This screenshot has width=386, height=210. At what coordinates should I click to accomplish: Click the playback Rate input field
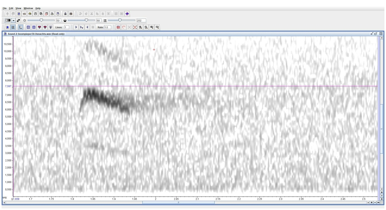tap(108, 27)
